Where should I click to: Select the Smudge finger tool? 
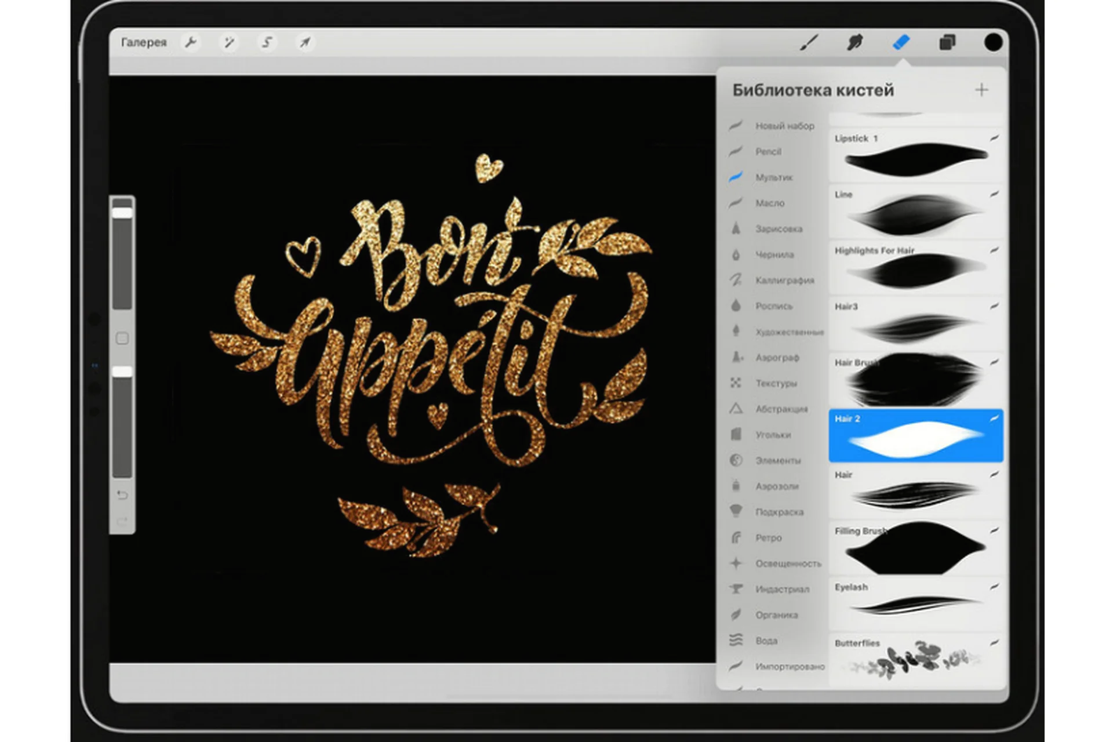tap(854, 42)
